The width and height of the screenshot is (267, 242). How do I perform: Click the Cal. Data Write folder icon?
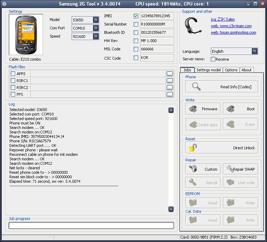point(230,220)
